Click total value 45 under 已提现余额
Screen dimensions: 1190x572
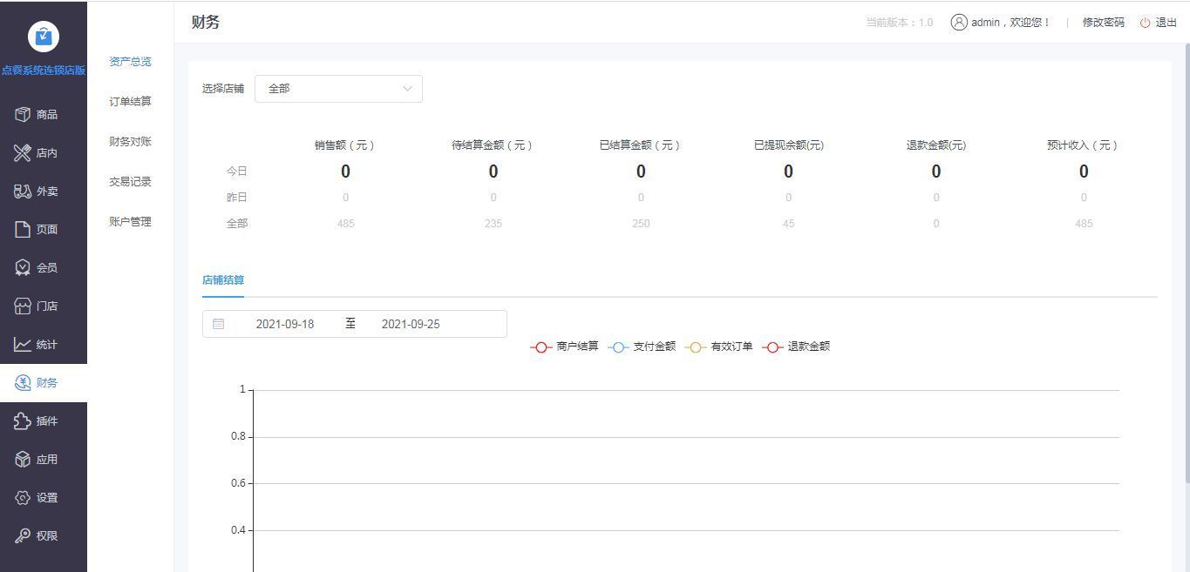click(x=788, y=224)
